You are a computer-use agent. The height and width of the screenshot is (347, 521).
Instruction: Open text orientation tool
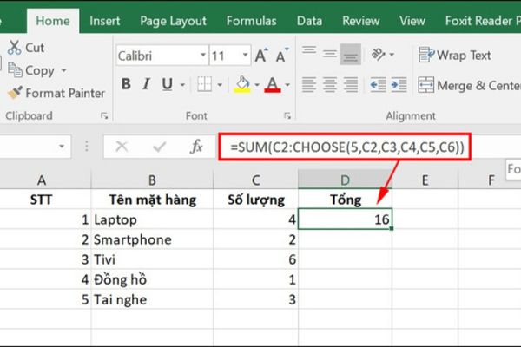pyautogui.click(x=378, y=54)
